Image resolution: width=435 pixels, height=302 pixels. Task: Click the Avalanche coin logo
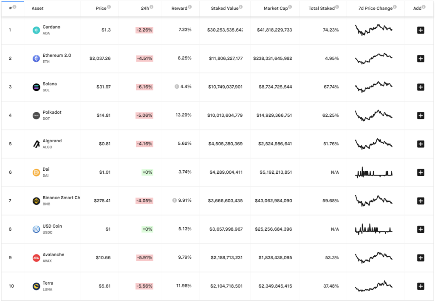[36, 258]
